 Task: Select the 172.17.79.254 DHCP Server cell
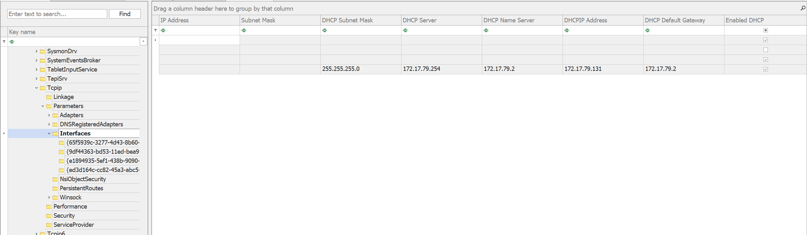(442, 69)
